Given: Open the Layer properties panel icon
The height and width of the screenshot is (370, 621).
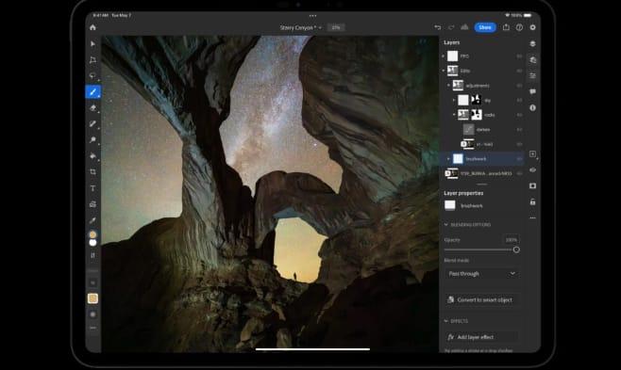Looking at the screenshot, I should (x=532, y=76).
